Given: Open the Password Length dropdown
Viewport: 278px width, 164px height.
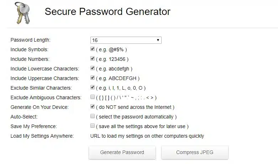Looking at the screenshot, I should click(126, 40).
